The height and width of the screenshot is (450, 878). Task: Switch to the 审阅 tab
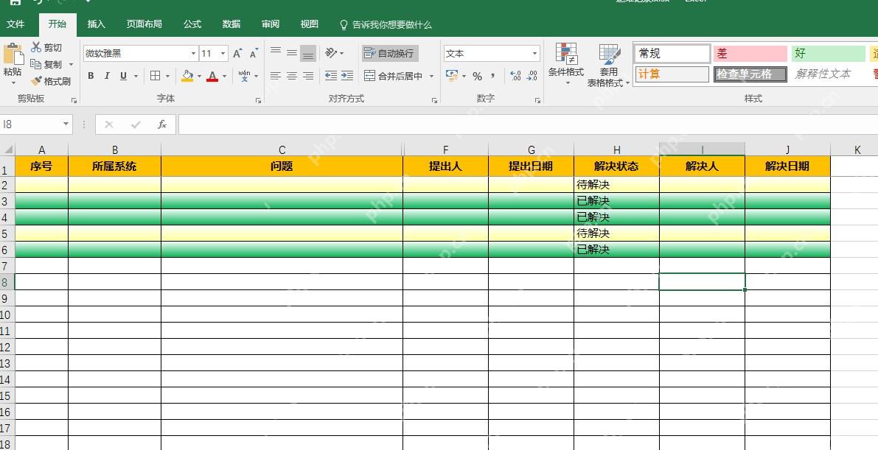tap(271, 24)
